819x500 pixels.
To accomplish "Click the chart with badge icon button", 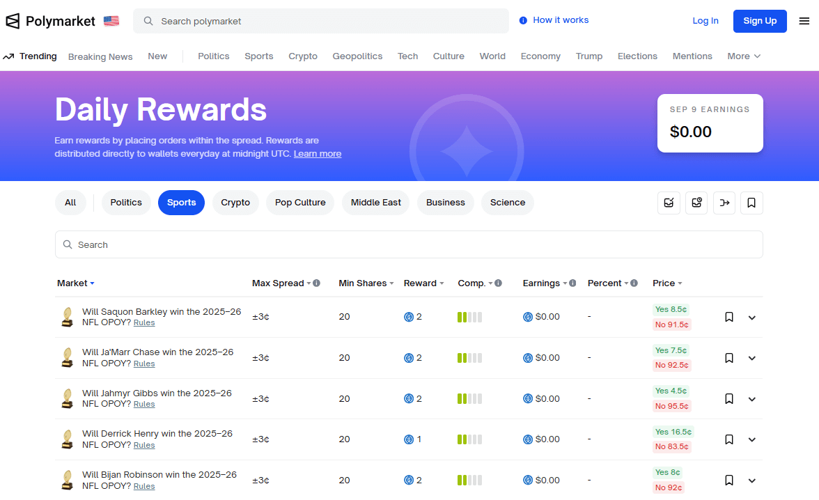I will pyautogui.click(x=696, y=203).
